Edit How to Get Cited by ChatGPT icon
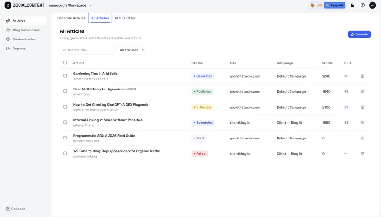 click(x=363, y=107)
